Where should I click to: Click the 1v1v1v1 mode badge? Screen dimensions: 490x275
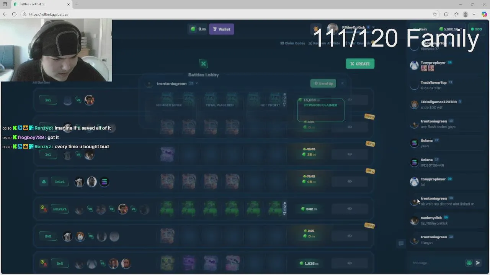click(60, 209)
